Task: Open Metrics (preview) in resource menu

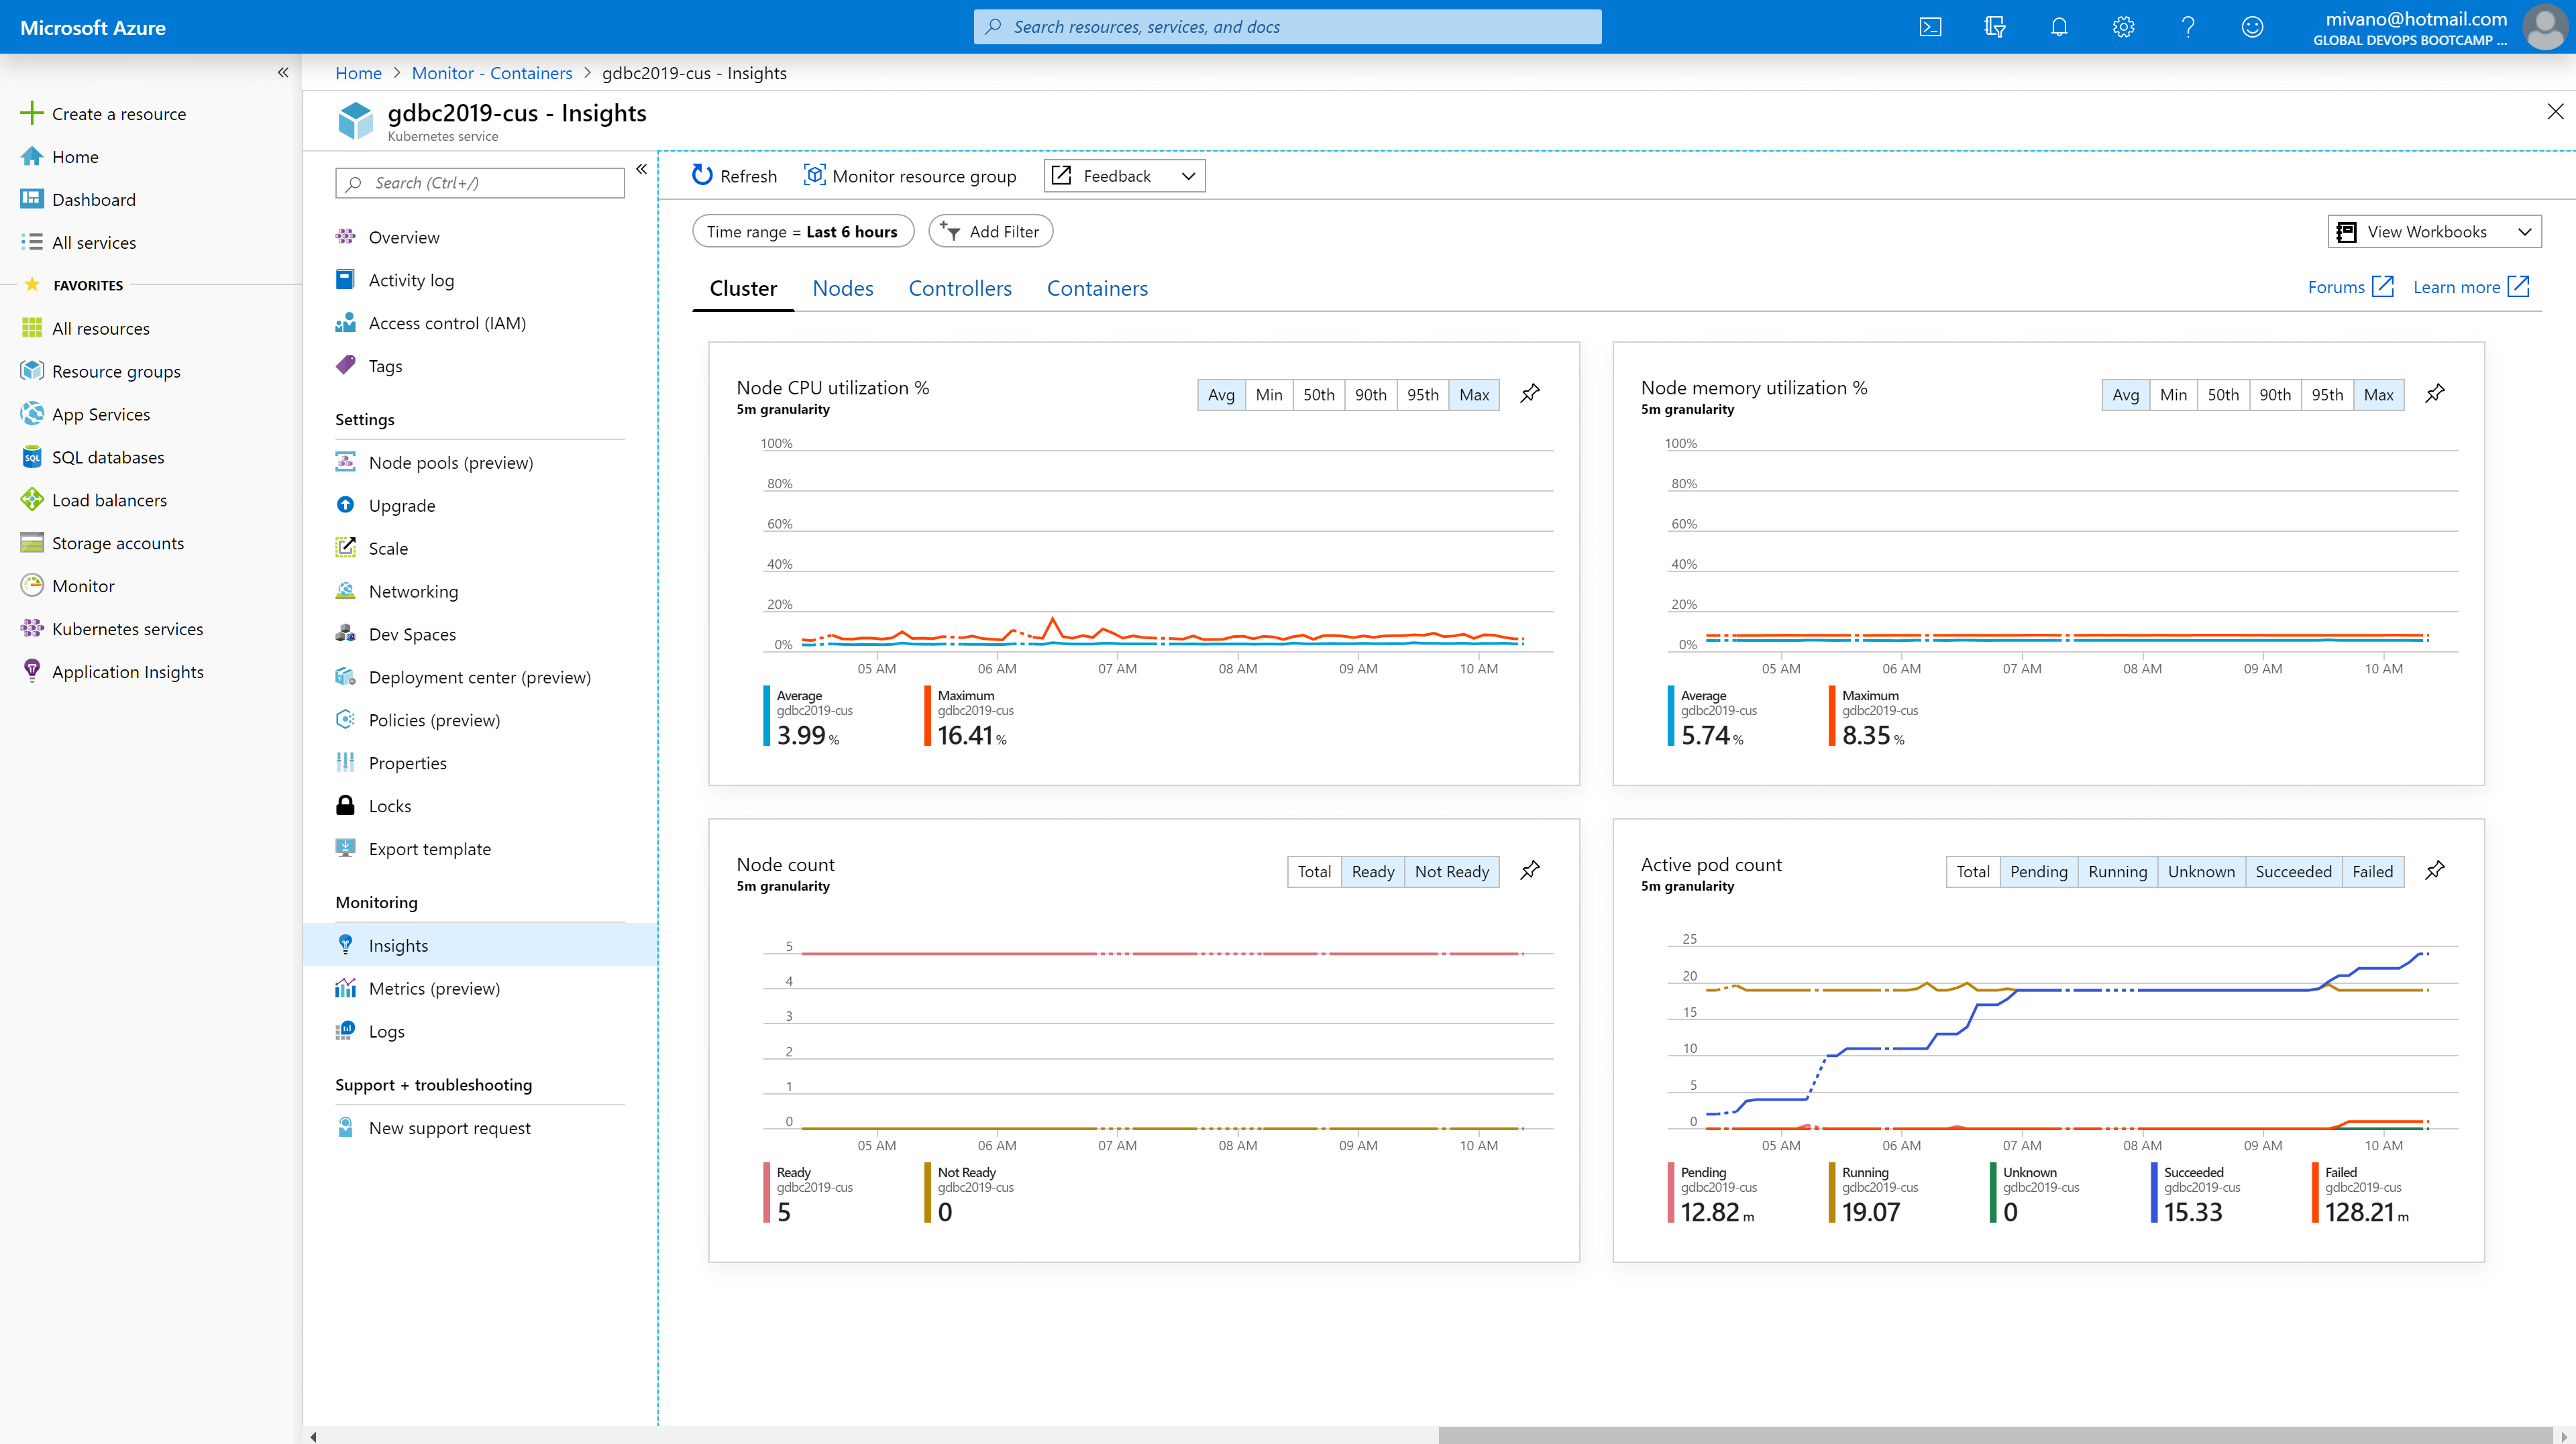Action: 434,988
